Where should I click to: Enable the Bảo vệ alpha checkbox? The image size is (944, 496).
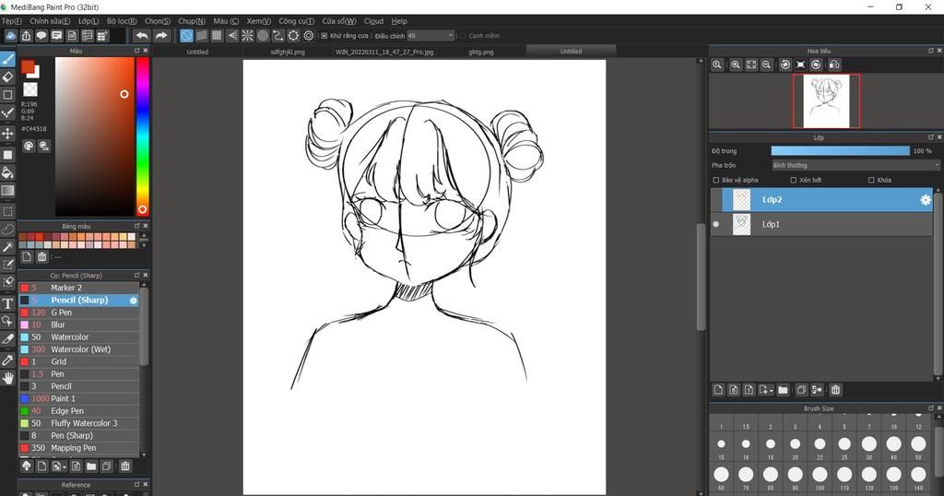click(x=715, y=180)
